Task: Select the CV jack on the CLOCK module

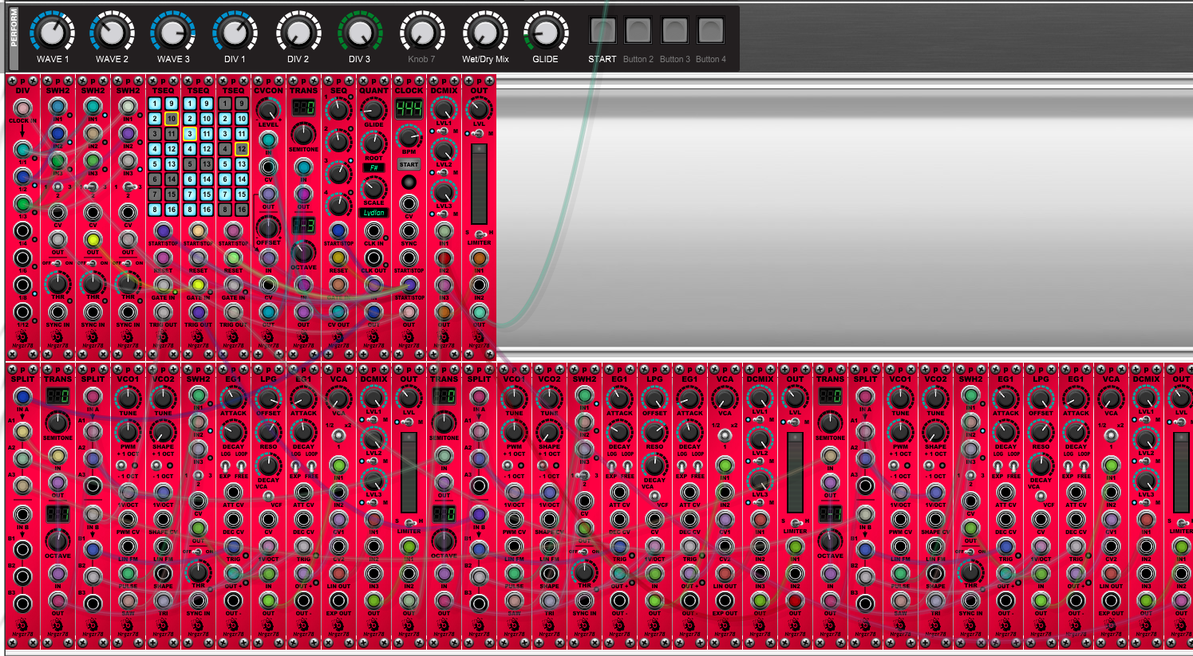Action: pyautogui.click(x=409, y=203)
